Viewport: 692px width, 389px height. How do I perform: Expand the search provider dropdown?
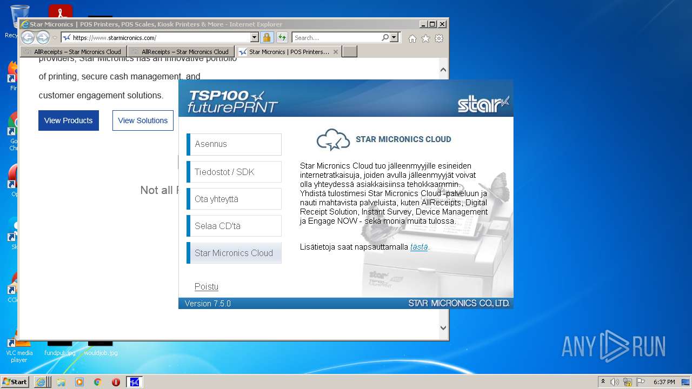(x=394, y=38)
